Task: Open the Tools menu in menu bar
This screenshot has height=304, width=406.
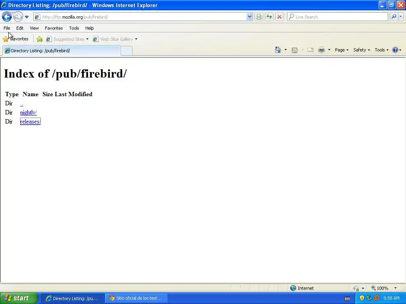Action: point(74,28)
